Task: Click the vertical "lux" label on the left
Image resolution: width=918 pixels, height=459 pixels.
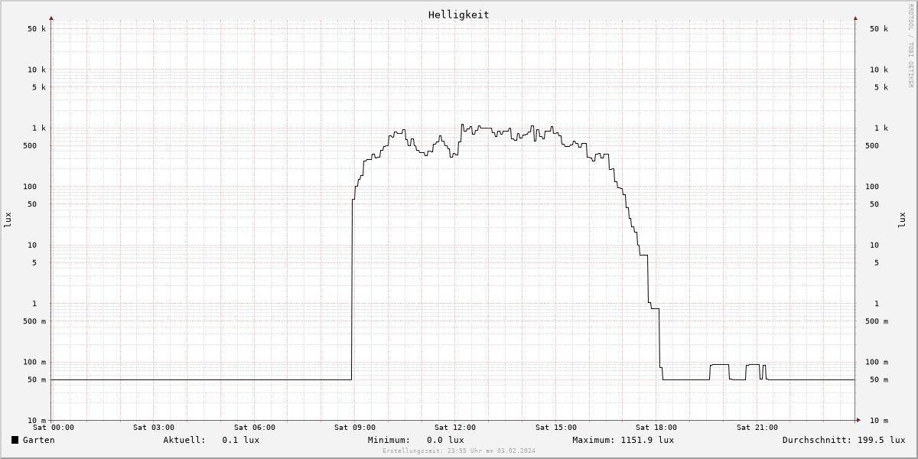Action: [8, 220]
